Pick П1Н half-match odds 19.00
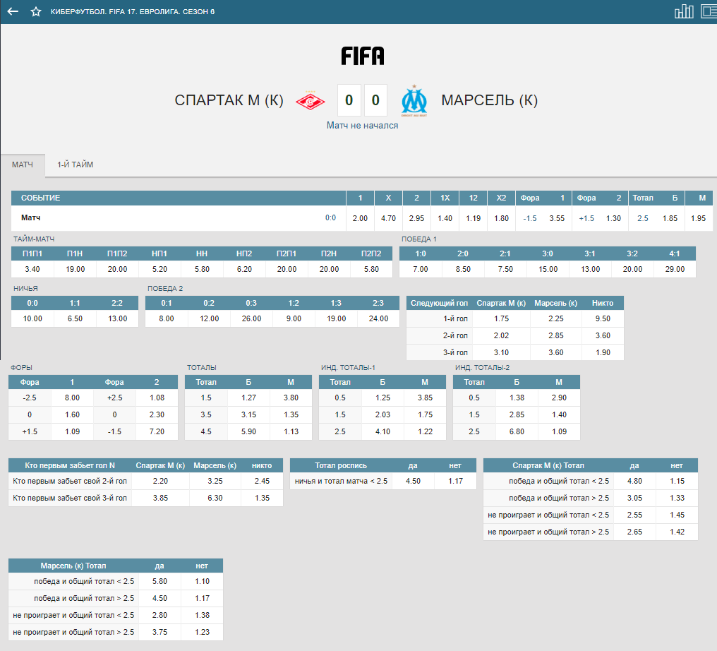This screenshot has width=717, height=651. pyautogui.click(x=75, y=269)
